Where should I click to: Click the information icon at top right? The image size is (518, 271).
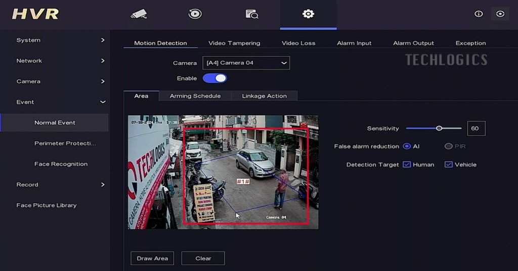(x=479, y=14)
